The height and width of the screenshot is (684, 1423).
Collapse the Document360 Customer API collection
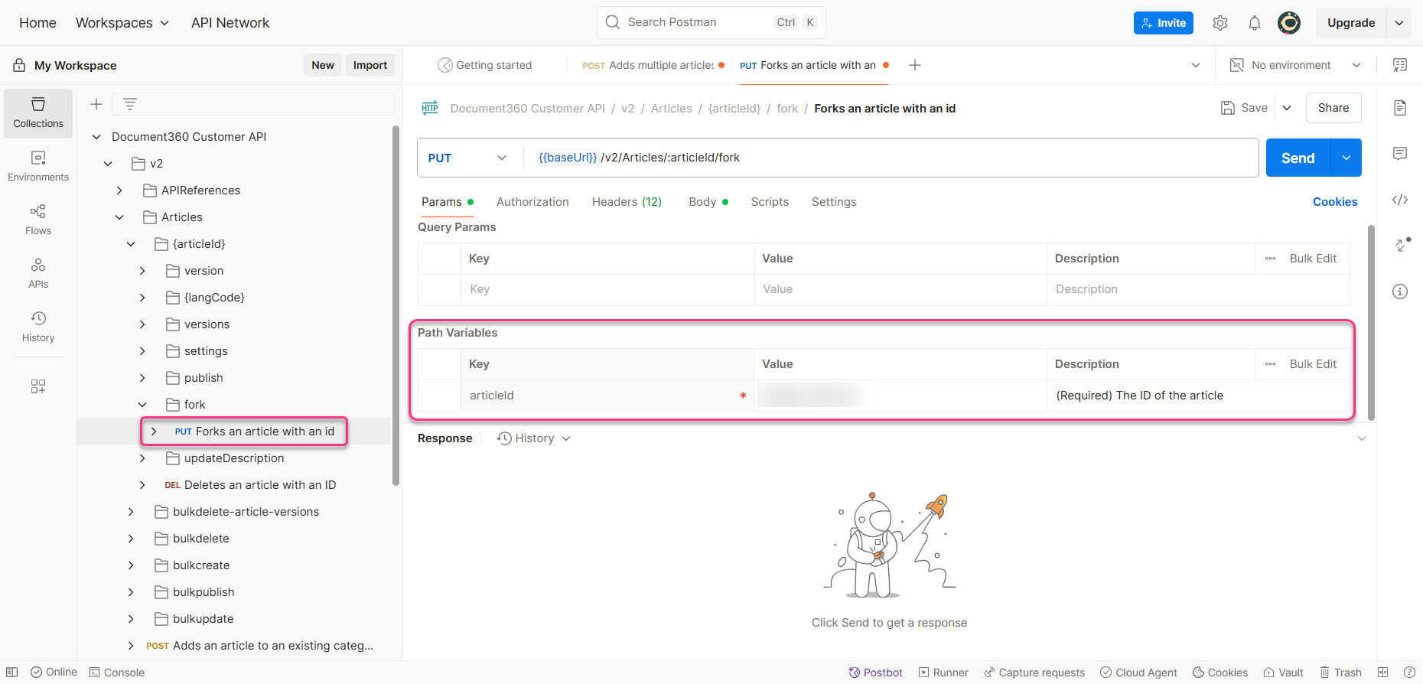click(x=96, y=137)
